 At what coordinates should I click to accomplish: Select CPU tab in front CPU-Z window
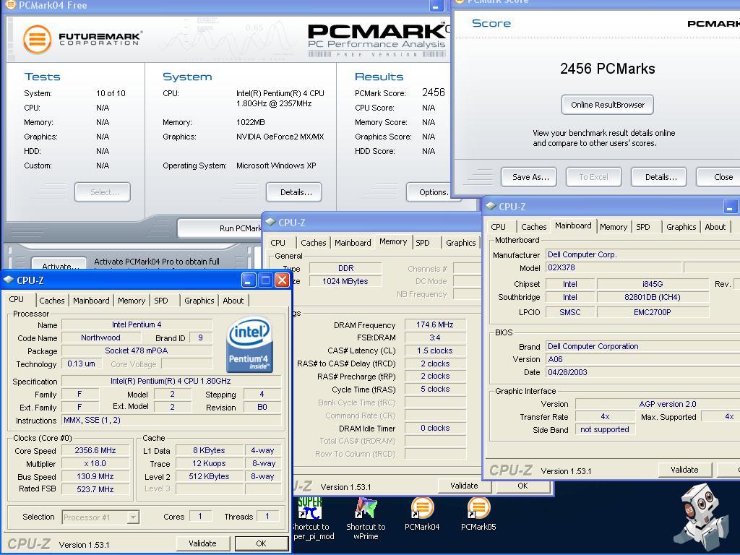coord(16,299)
